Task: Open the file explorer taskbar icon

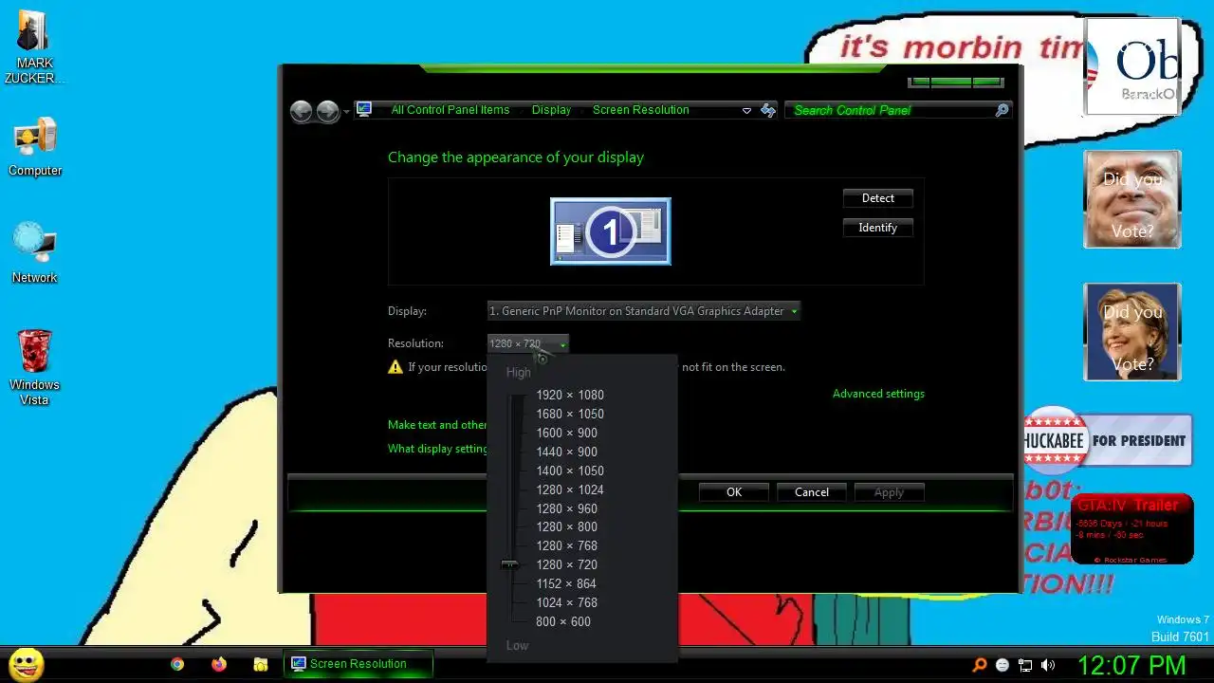Action: click(261, 664)
